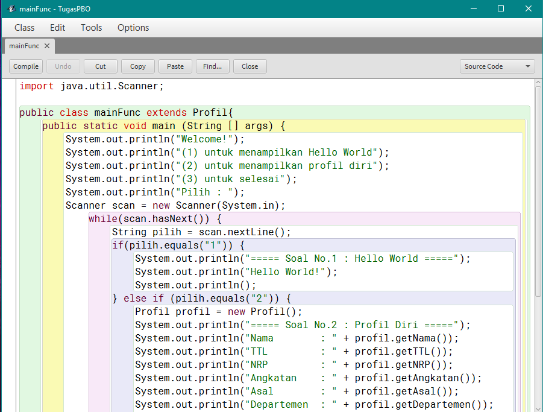Copy code using the Copy button
This screenshot has width=543, height=412.
(137, 66)
